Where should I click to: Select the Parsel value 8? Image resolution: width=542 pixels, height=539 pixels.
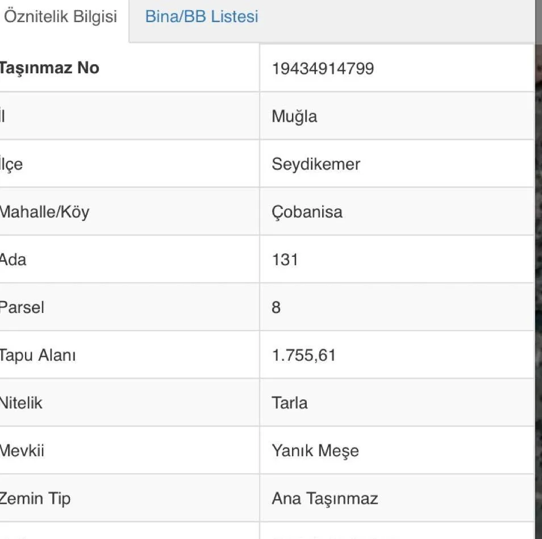click(276, 308)
